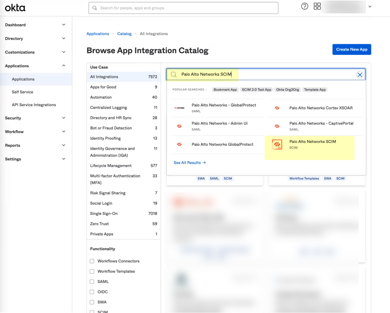390x313 pixels.
Task: Enable the OIDC filter checkbox
Action: [92, 292]
